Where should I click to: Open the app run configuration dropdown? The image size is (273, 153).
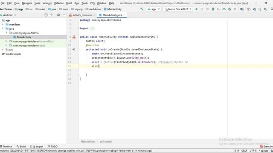point(154,9)
